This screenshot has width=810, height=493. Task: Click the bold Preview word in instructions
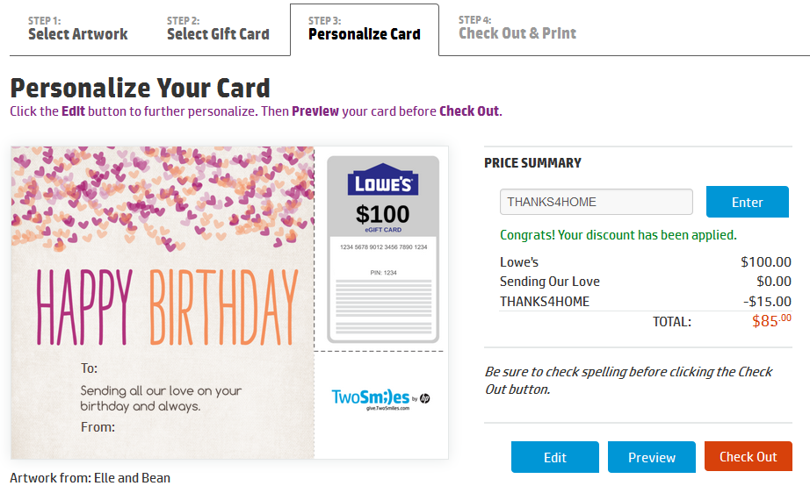315,111
